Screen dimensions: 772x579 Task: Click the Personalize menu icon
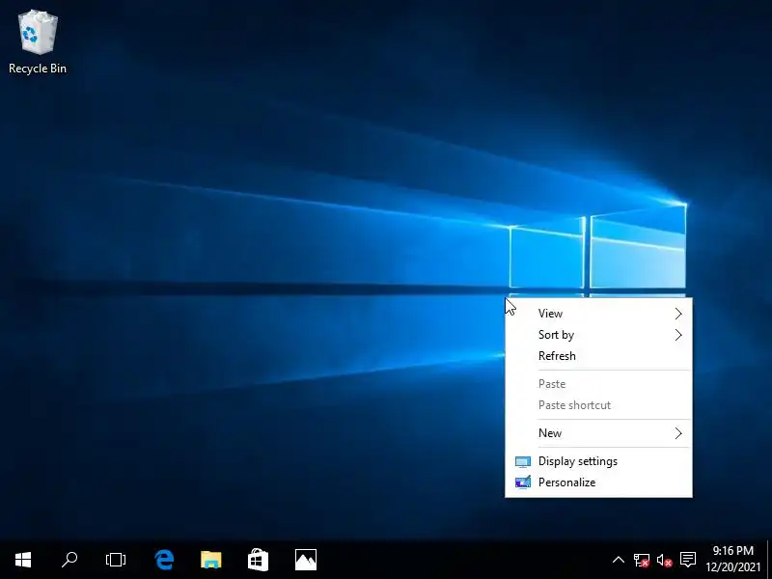tap(523, 482)
